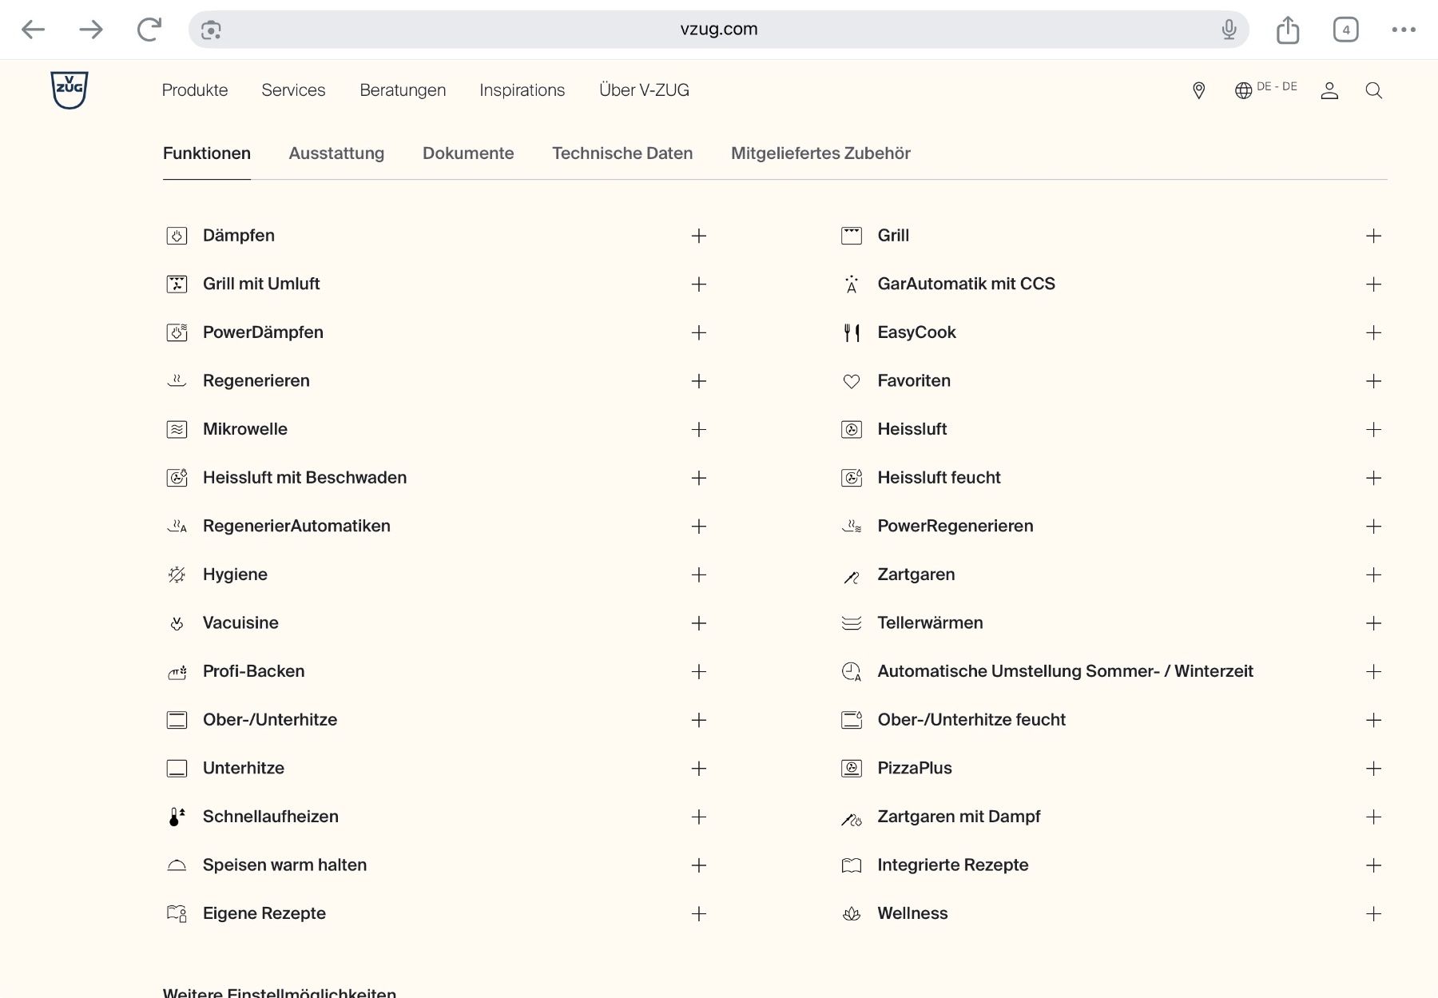1438x998 pixels.
Task: Expand the Vacuisine function
Action: click(x=699, y=623)
